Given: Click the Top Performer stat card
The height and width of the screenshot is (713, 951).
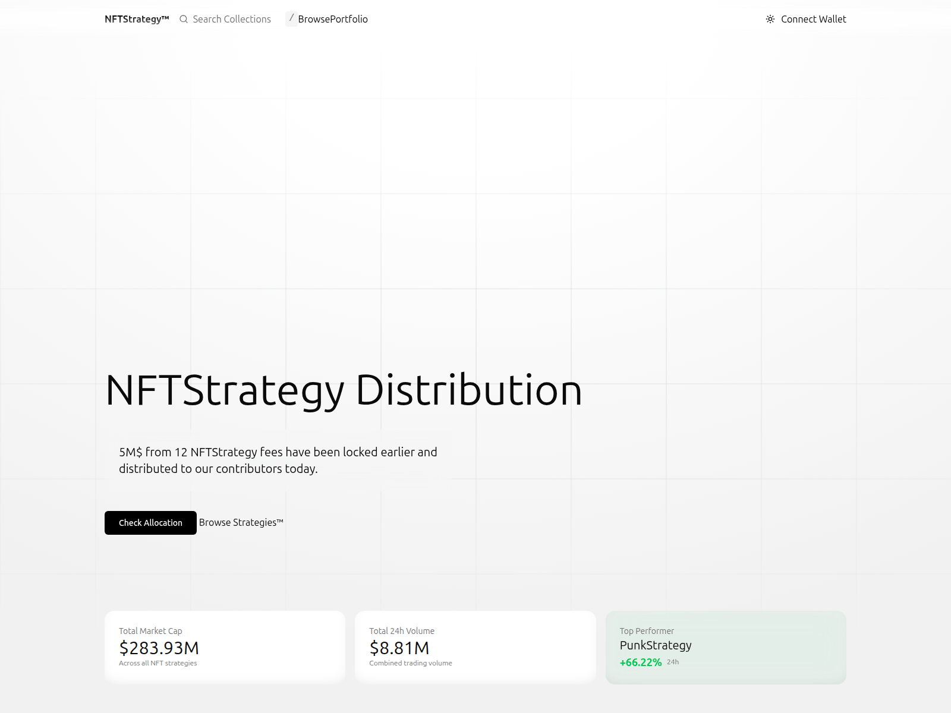Looking at the screenshot, I should pos(725,646).
